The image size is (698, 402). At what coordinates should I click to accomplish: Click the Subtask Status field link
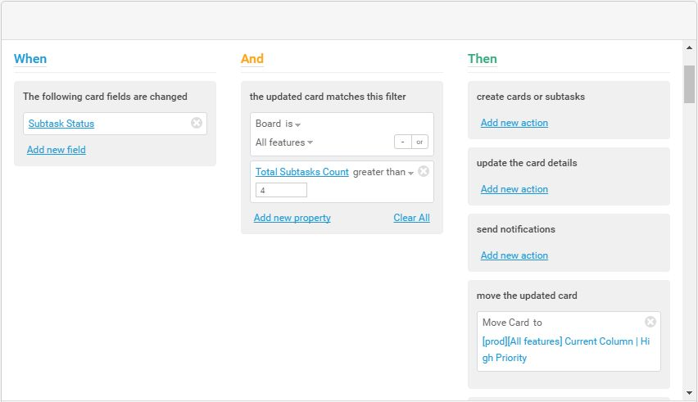[x=61, y=124]
